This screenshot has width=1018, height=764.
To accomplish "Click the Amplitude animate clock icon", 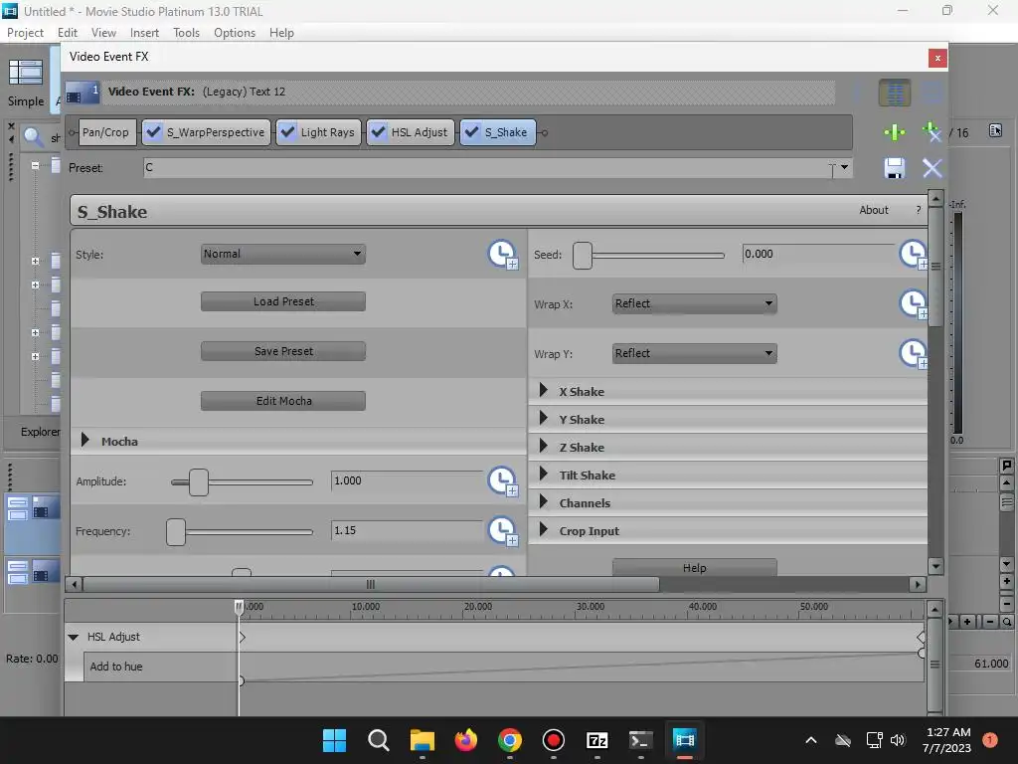I will 502,480.
